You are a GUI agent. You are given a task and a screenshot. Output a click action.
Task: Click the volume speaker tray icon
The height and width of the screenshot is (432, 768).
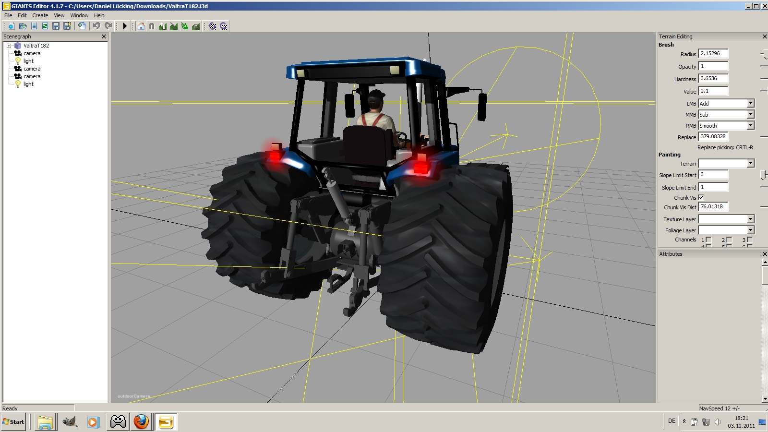pyautogui.click(x=718, y=422)
